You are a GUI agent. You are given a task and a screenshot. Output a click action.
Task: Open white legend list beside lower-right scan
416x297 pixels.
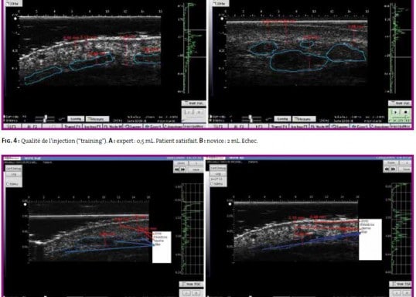pyautogui.click(x=370, y=240)
